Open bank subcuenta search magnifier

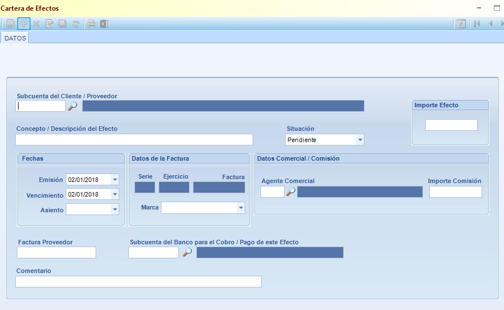(x=187, y=253)
